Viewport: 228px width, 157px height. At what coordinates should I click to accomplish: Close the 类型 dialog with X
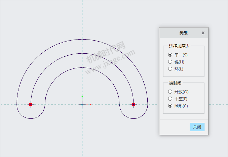click(203, 33)
